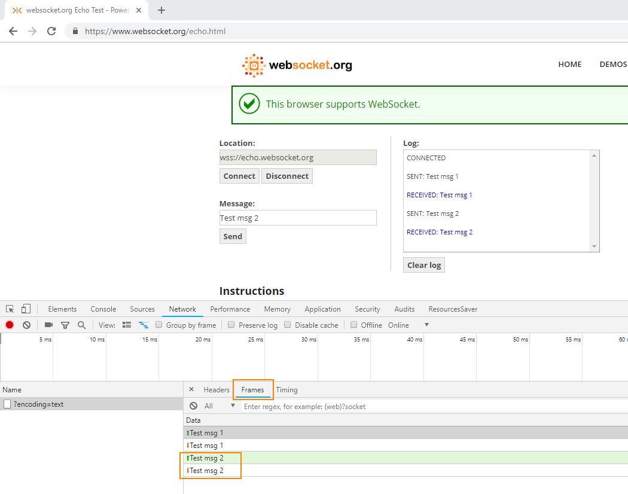Activate DevTools inspect element picker
Image resolution: width=628 pixels, height=494 pixels.
(x=10, y=309)
